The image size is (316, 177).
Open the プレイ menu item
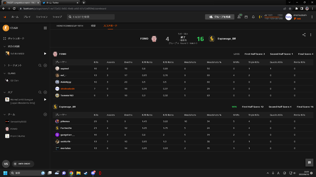tap(27, 17)
